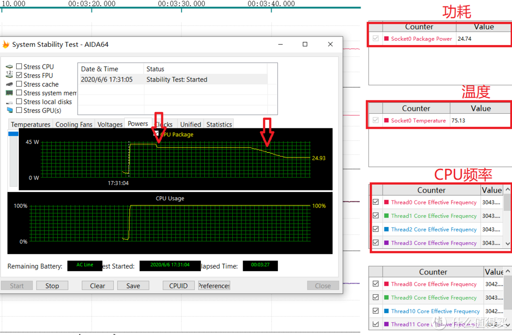The image size is (512, 335).
Task: Switch to the Temperatures tab
Action: coord(30,125)
